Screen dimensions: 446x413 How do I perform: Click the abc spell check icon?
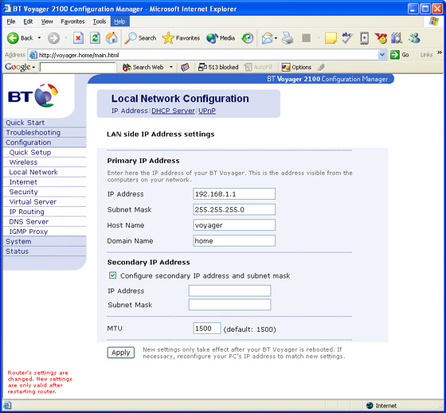pos(347,38)
